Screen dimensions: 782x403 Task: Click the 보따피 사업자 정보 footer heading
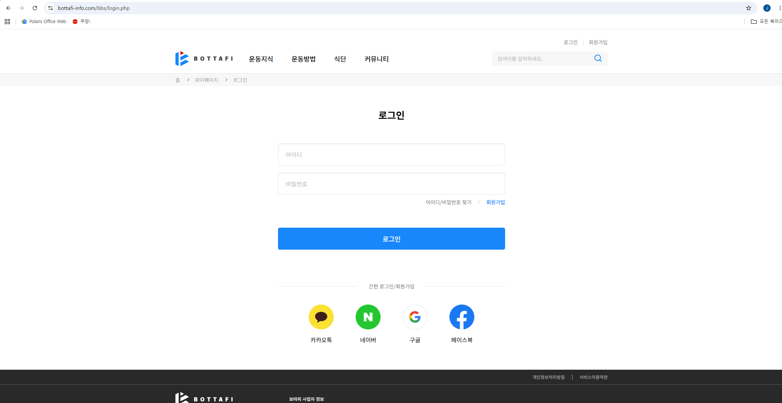pos(307,399)
